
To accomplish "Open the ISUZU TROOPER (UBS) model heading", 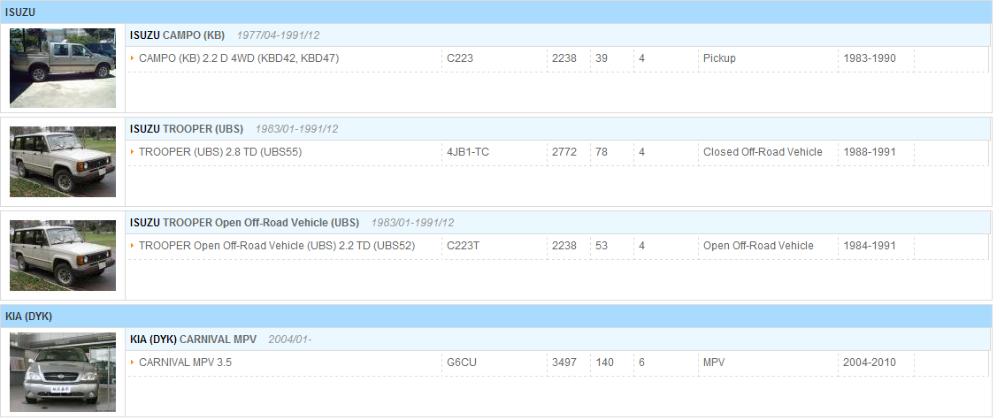I will click(x=187, y=129).
